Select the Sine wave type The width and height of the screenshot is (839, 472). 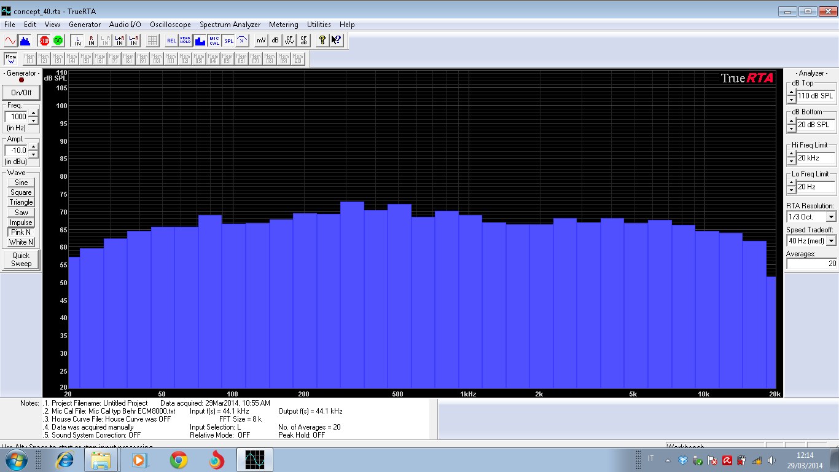(21, 183)
